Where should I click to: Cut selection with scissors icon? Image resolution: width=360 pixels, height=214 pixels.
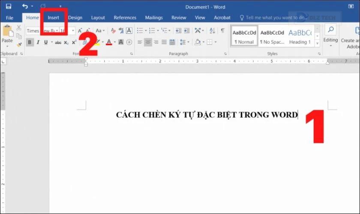point(19,28)
